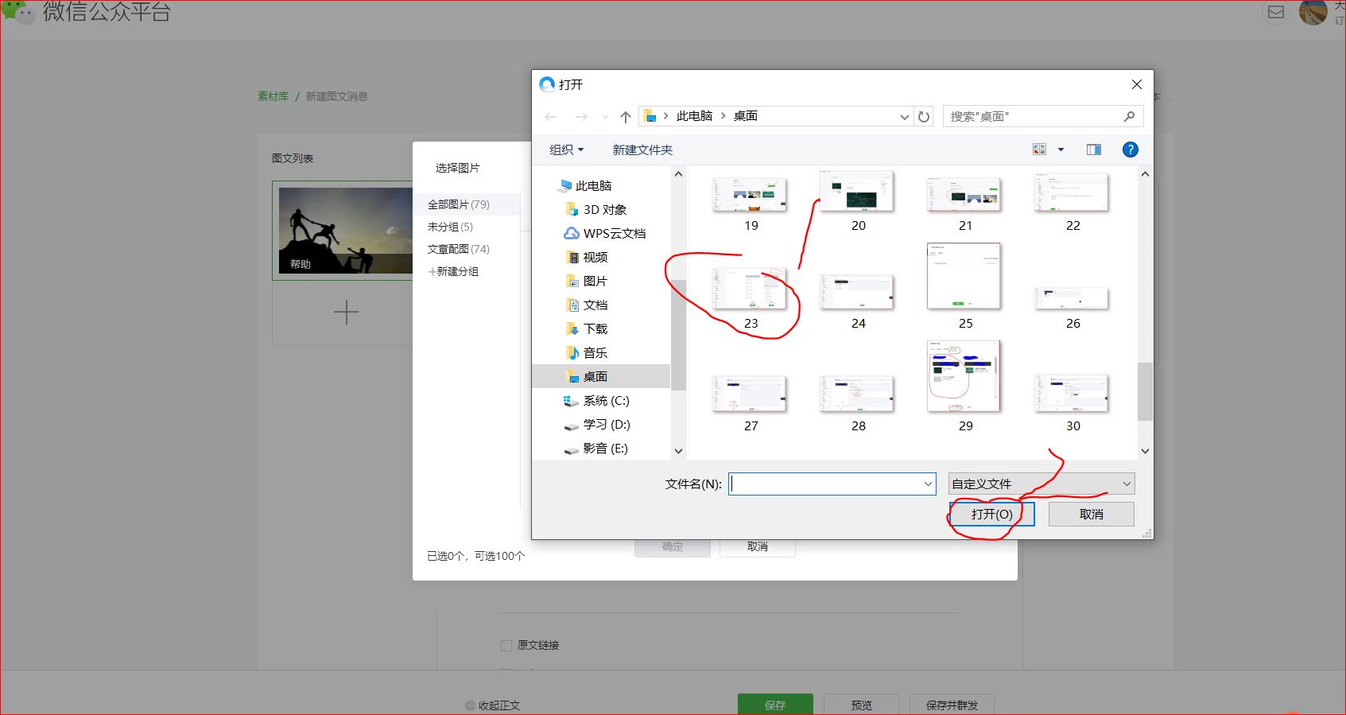Open 下载 folder in the sidebar
The image size is (1346, 715).
click(x=587, y=328)
